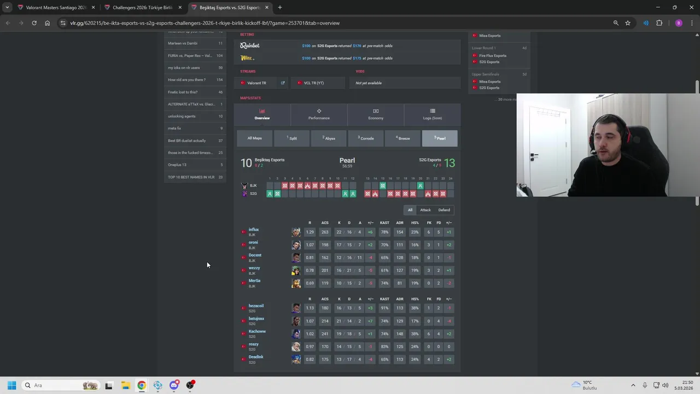Select map 4 Breeze
This screenshot has width=700, height=394.
[x=402, y=138]
